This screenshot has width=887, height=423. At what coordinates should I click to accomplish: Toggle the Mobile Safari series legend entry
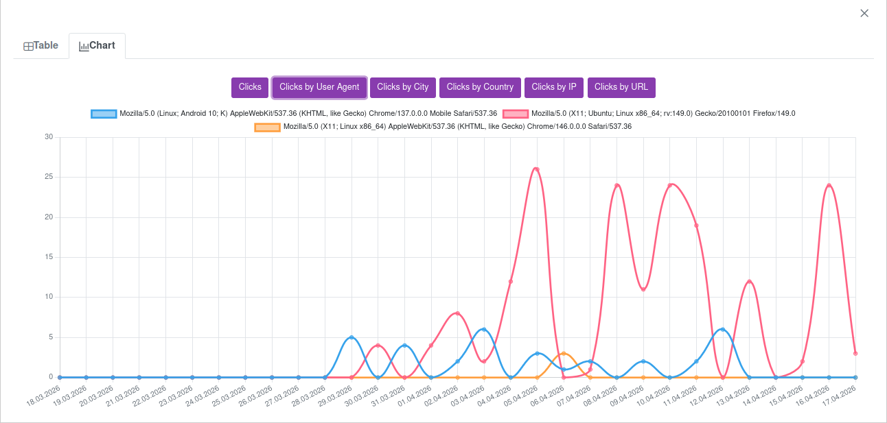coord(295,113)
